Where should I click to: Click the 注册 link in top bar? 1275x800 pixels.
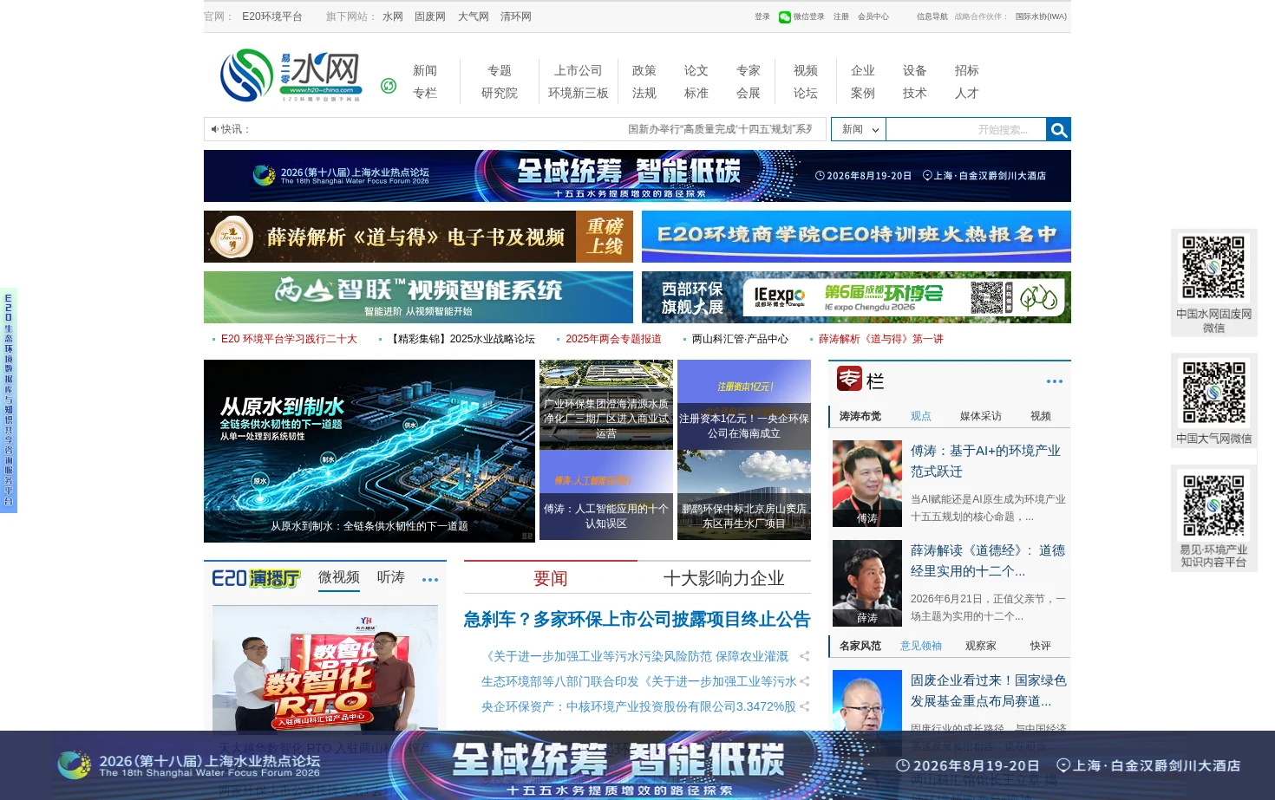(841, 16)
